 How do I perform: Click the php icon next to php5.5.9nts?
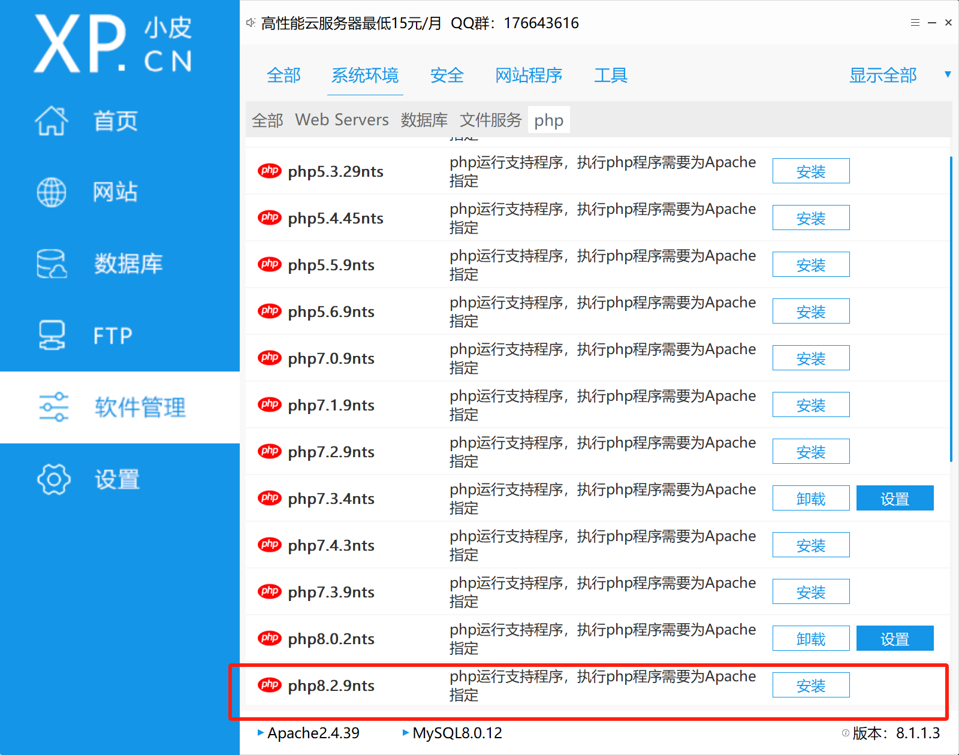270,264
